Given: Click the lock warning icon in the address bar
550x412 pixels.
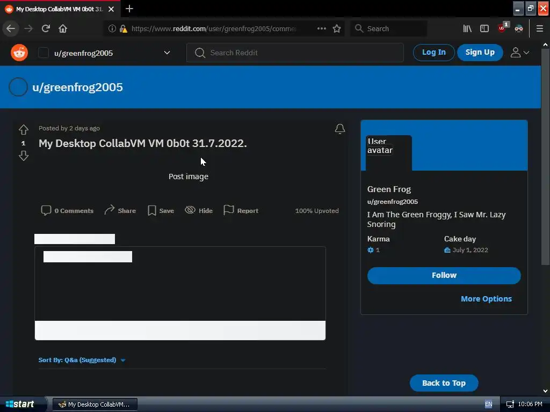Looking at the screenshot, I should click(x=123, y=28).
